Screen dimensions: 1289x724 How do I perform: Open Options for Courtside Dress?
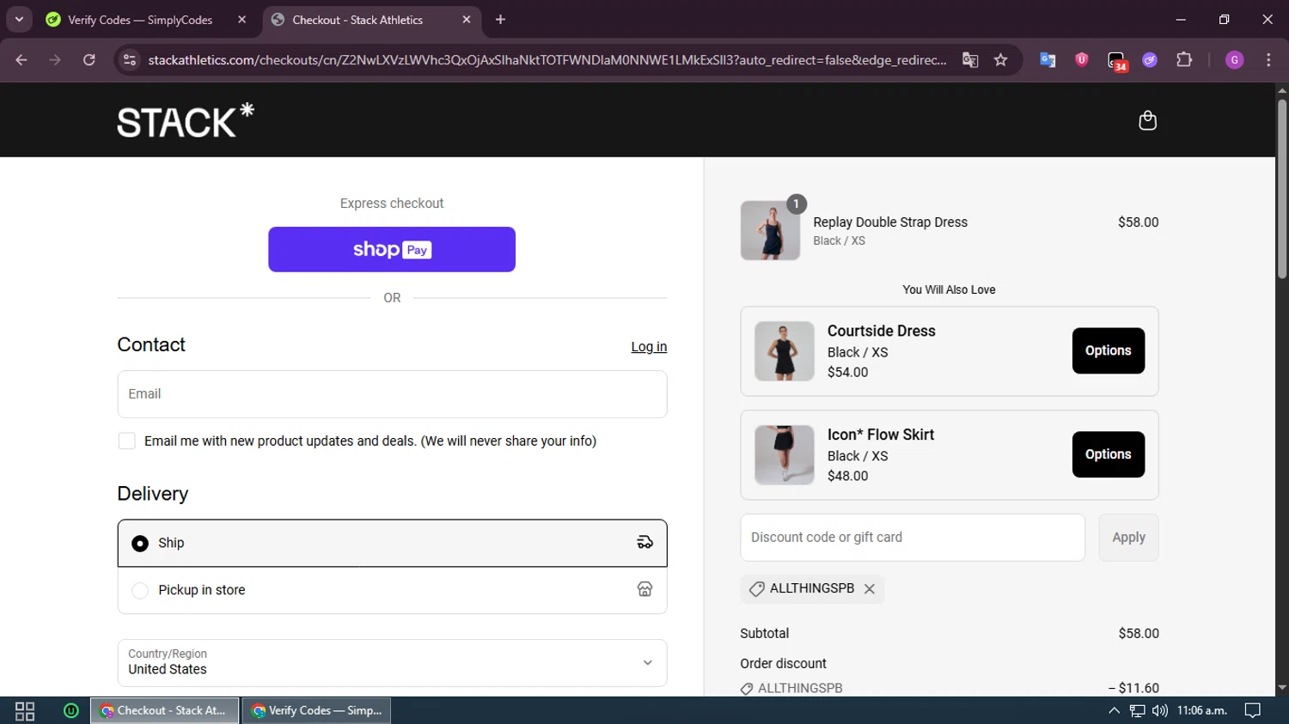[x=1108, y=350]
